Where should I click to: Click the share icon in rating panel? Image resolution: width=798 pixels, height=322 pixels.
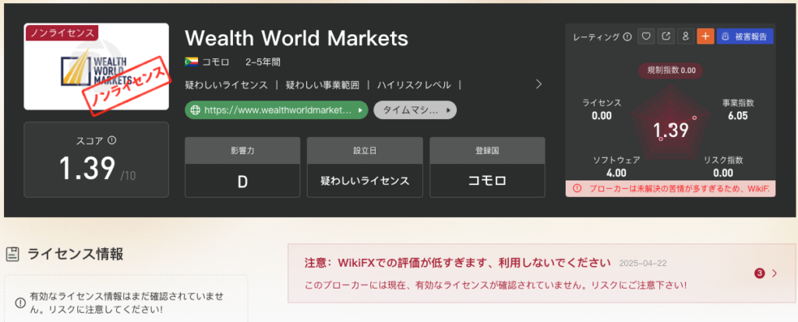click(666, 36)
